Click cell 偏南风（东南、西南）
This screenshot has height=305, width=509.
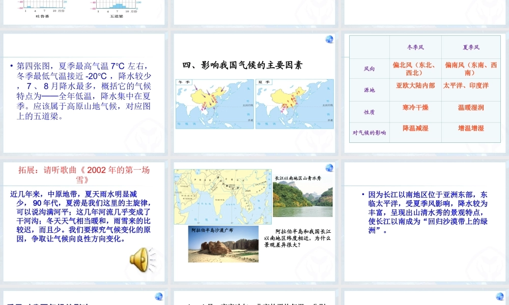point(471,69)
